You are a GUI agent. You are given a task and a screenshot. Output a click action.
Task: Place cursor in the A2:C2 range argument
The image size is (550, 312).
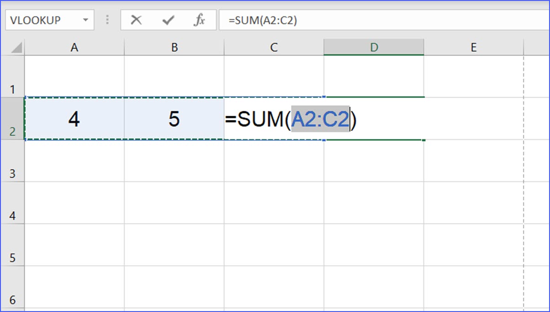click(320, 120)
